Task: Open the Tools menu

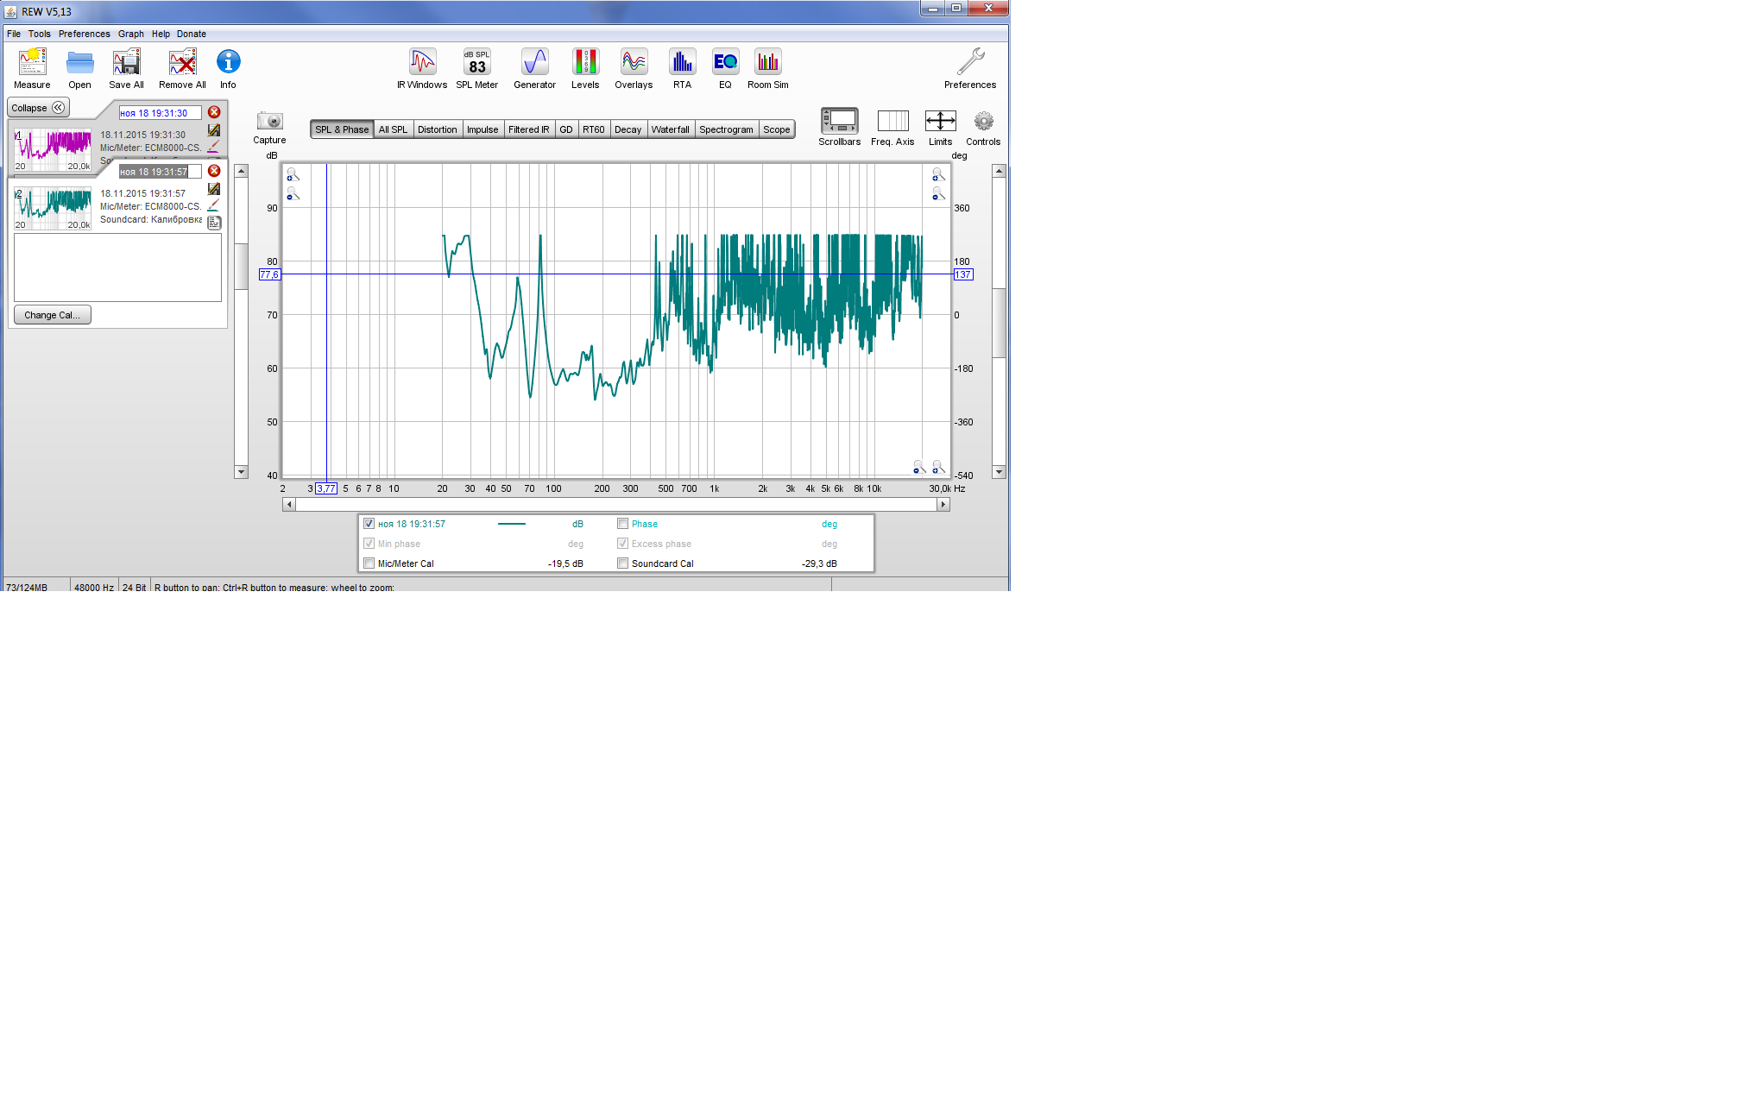Action: [x=39, y=34]
